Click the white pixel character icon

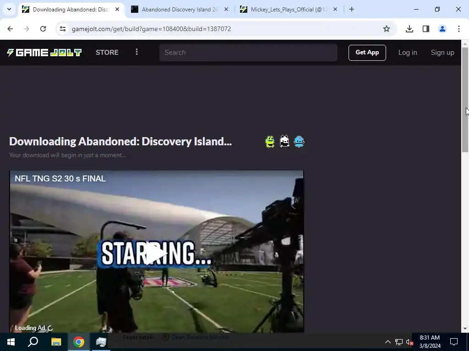coord(284,141)
